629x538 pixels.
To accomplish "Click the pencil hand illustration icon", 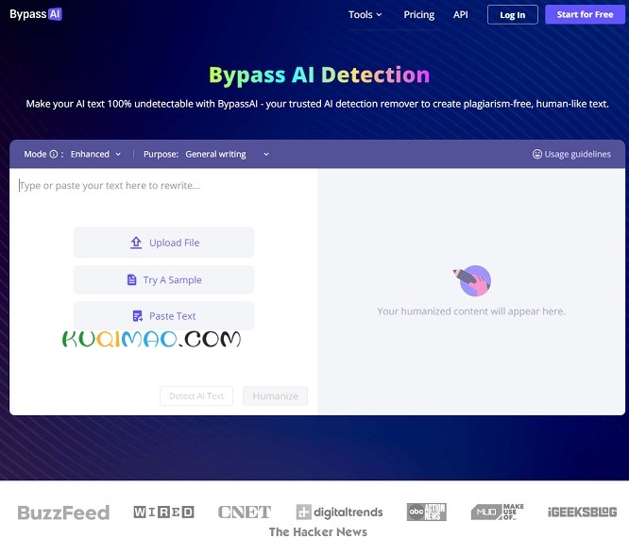I will [x=472, y=280].
